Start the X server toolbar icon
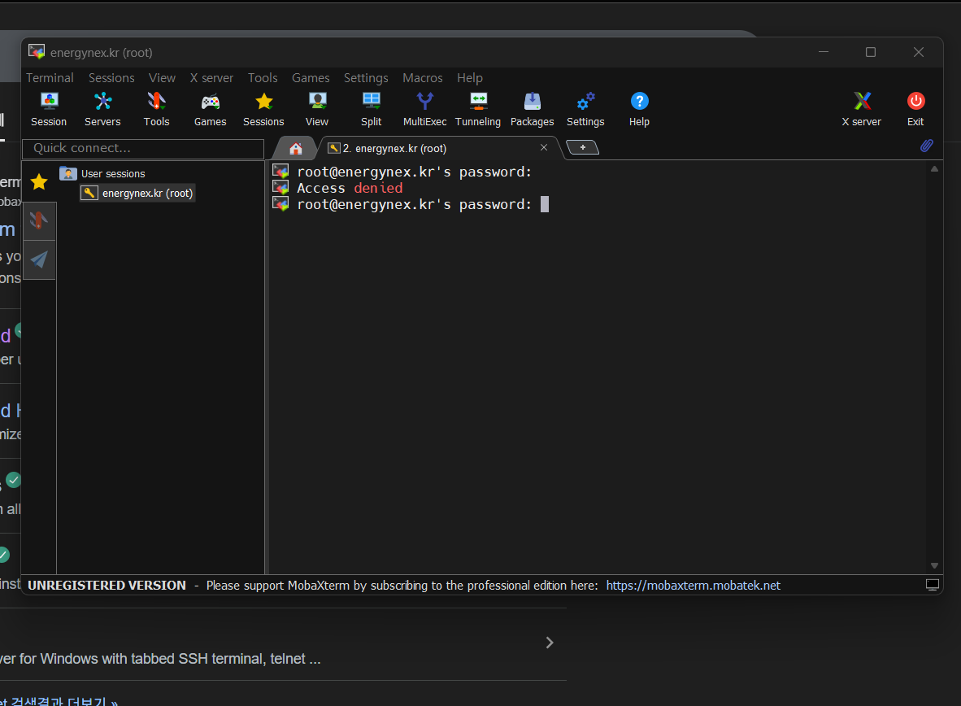The width and height of the screenshot is (961, 706). tap(862, 109)
